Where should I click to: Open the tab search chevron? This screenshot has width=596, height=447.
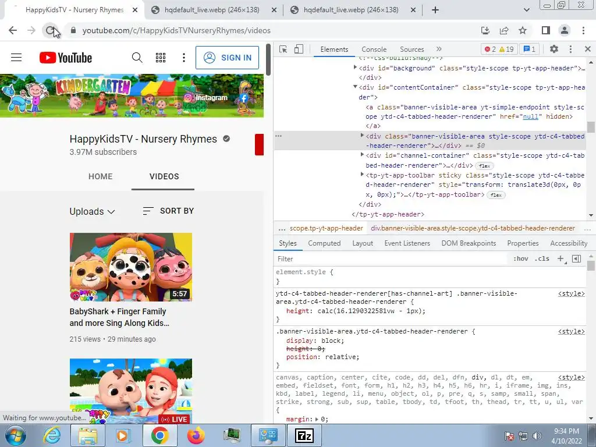tap(526, 10)
